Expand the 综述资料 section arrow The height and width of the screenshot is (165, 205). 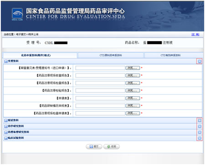200,120
